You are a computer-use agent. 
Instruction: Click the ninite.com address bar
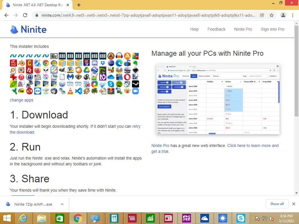pyautogui.click(x=148, y=15)
